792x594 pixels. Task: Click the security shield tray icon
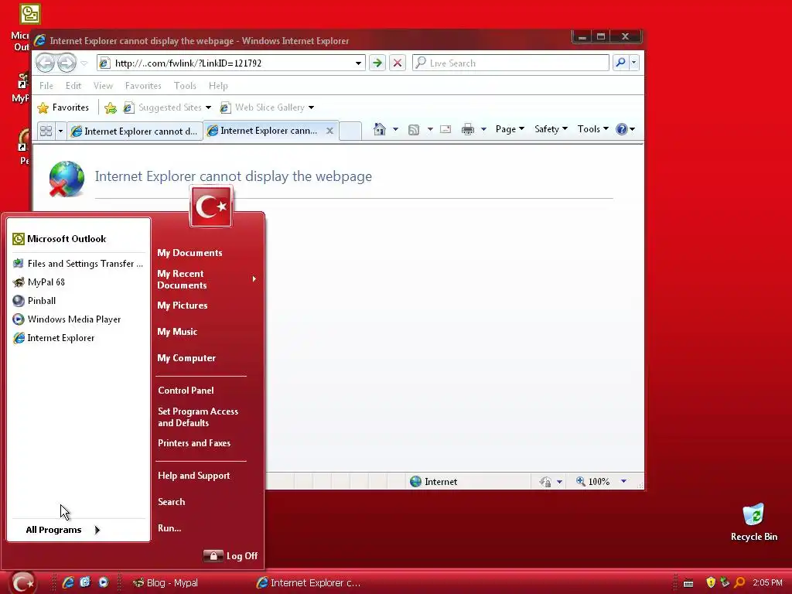coord(711,582)
